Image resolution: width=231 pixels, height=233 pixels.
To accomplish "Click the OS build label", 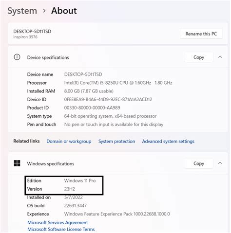I will click(x=36, y=206).
